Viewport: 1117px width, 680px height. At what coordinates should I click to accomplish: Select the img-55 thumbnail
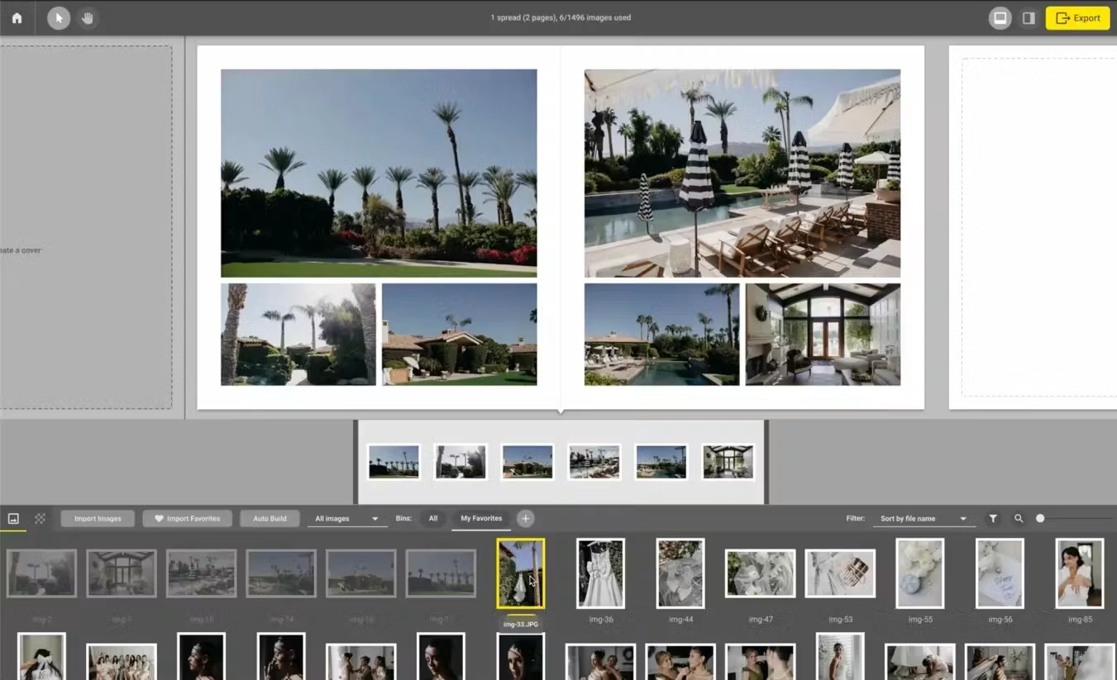(920, 573)
